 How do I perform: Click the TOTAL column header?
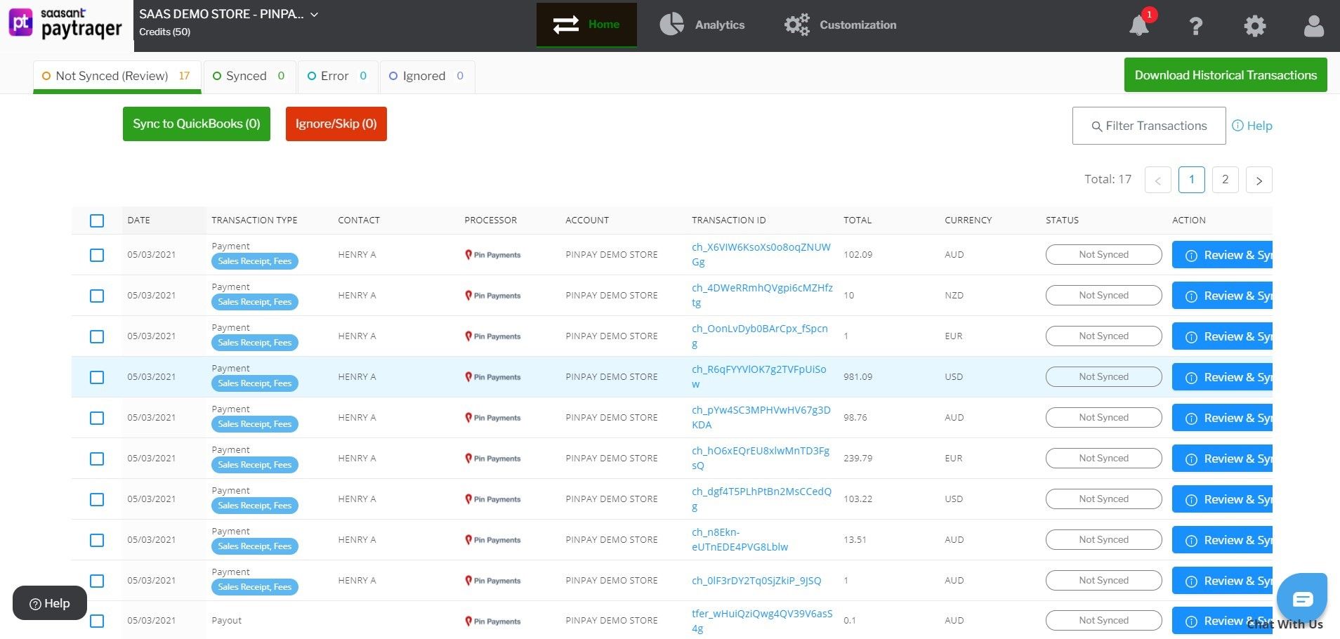[858, 220]
